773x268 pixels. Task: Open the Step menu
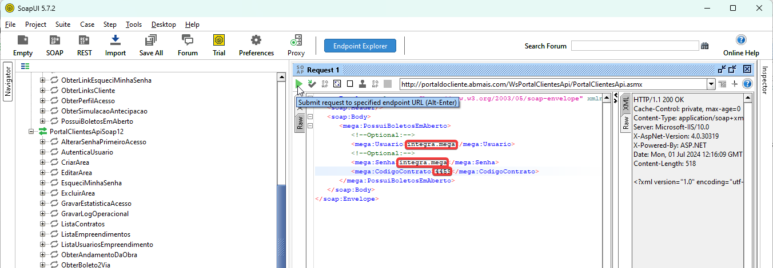(110, 25)
